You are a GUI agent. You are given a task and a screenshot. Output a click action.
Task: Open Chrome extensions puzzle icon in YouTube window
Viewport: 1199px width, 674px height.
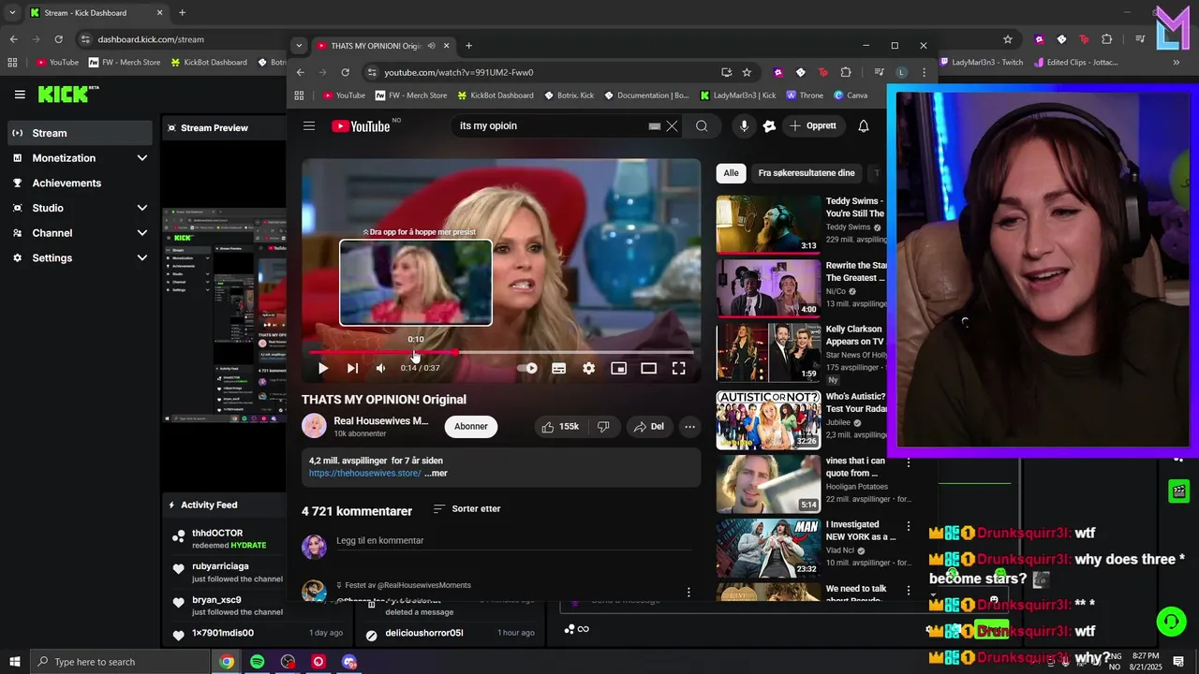846,72
